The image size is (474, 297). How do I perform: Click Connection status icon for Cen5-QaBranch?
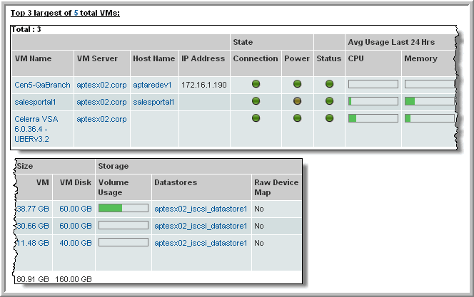(x=256, y=85)
